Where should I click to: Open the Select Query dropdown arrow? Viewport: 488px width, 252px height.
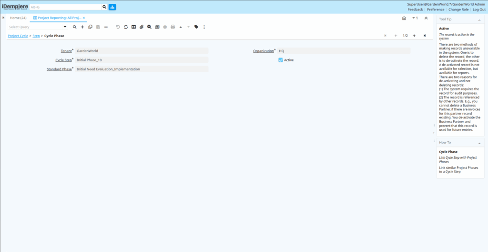pyautogui.click(x=65, y=27)
